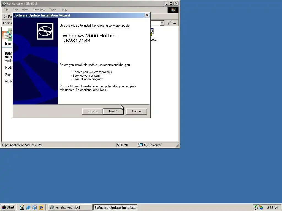The width and height of the screenshot is (282, 211).
Task: Open the Tools menu in Explorer
Action: tap(53, 10)
